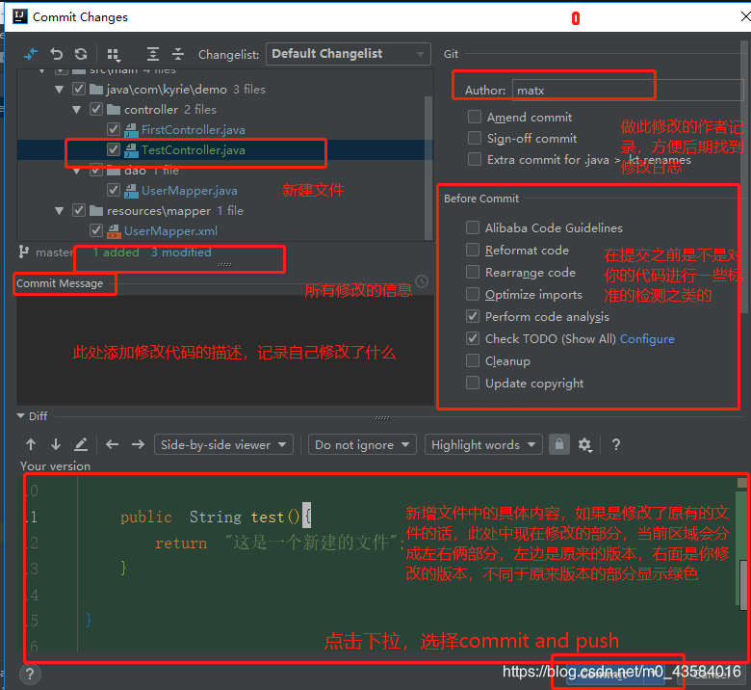Expand all nodes in changes tree
Viewport: 751px width, 690px height.
(153, 54)
